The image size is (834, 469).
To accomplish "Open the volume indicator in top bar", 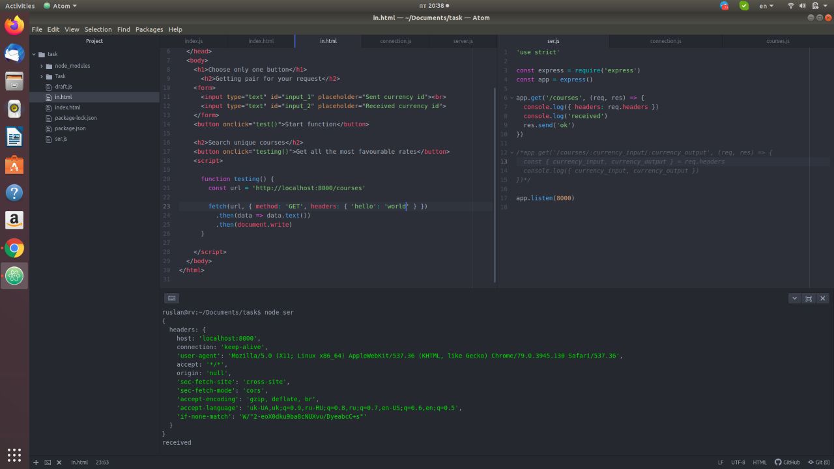I will [x=803, y=6].
